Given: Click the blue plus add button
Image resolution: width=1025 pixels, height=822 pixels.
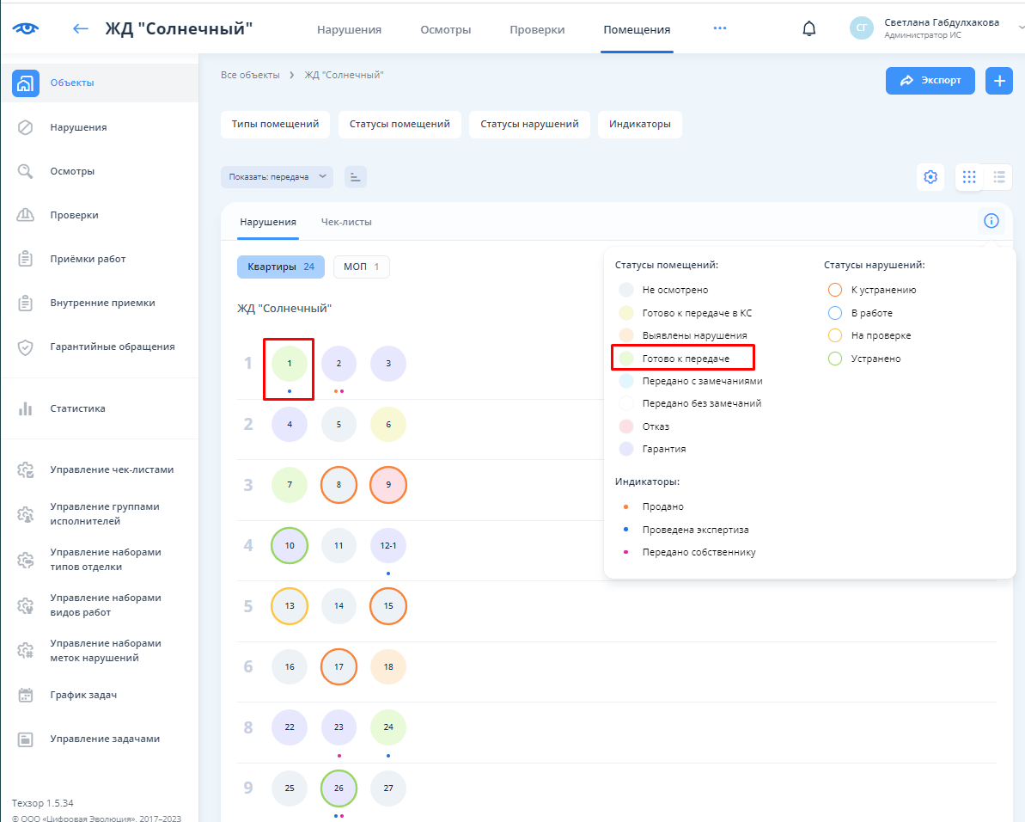Looking at the screenshot, I should 998,81.
